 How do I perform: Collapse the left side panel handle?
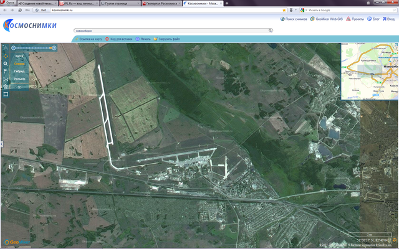(x=1, y=144)
